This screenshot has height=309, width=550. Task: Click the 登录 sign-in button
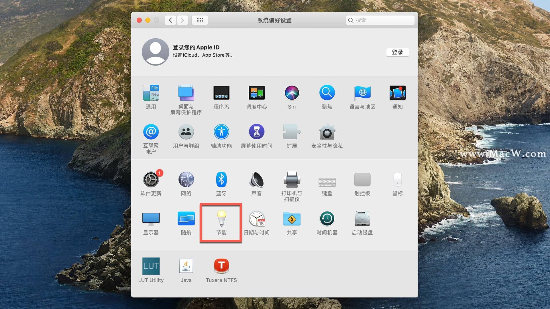tap(397, 52)
